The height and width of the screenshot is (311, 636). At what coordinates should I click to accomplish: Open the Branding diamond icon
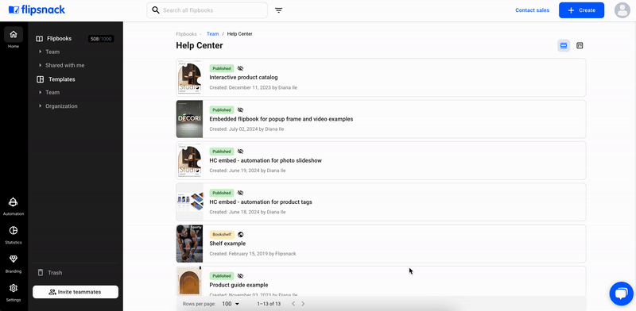(x=14, y=259)
